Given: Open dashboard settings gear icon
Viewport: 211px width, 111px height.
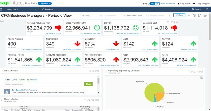Looking at the screenshot, I should (194, 16).
